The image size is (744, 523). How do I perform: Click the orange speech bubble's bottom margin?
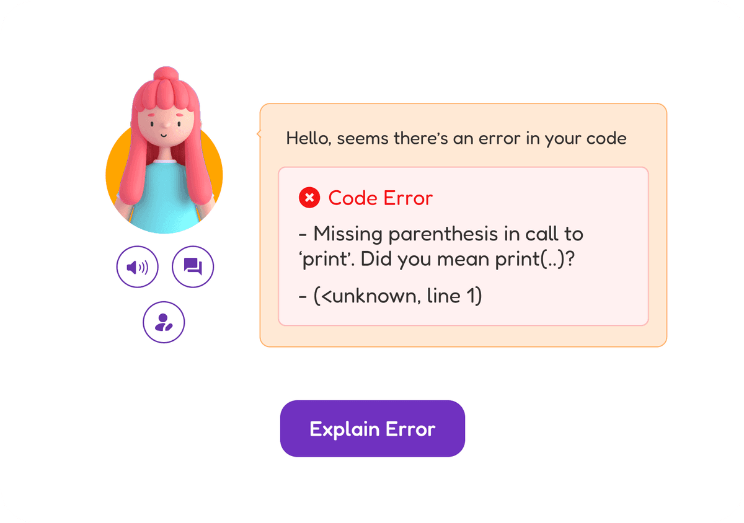tap(463, 336)
